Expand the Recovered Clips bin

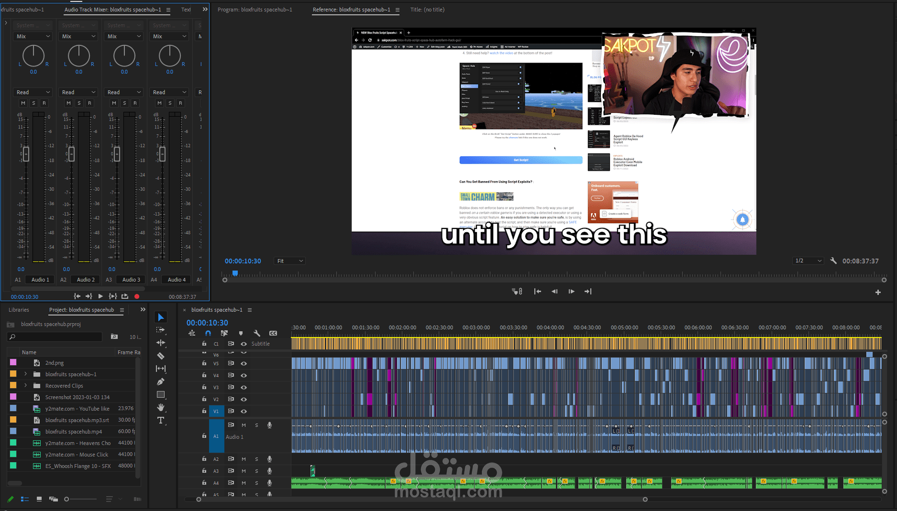pos(26,385)
